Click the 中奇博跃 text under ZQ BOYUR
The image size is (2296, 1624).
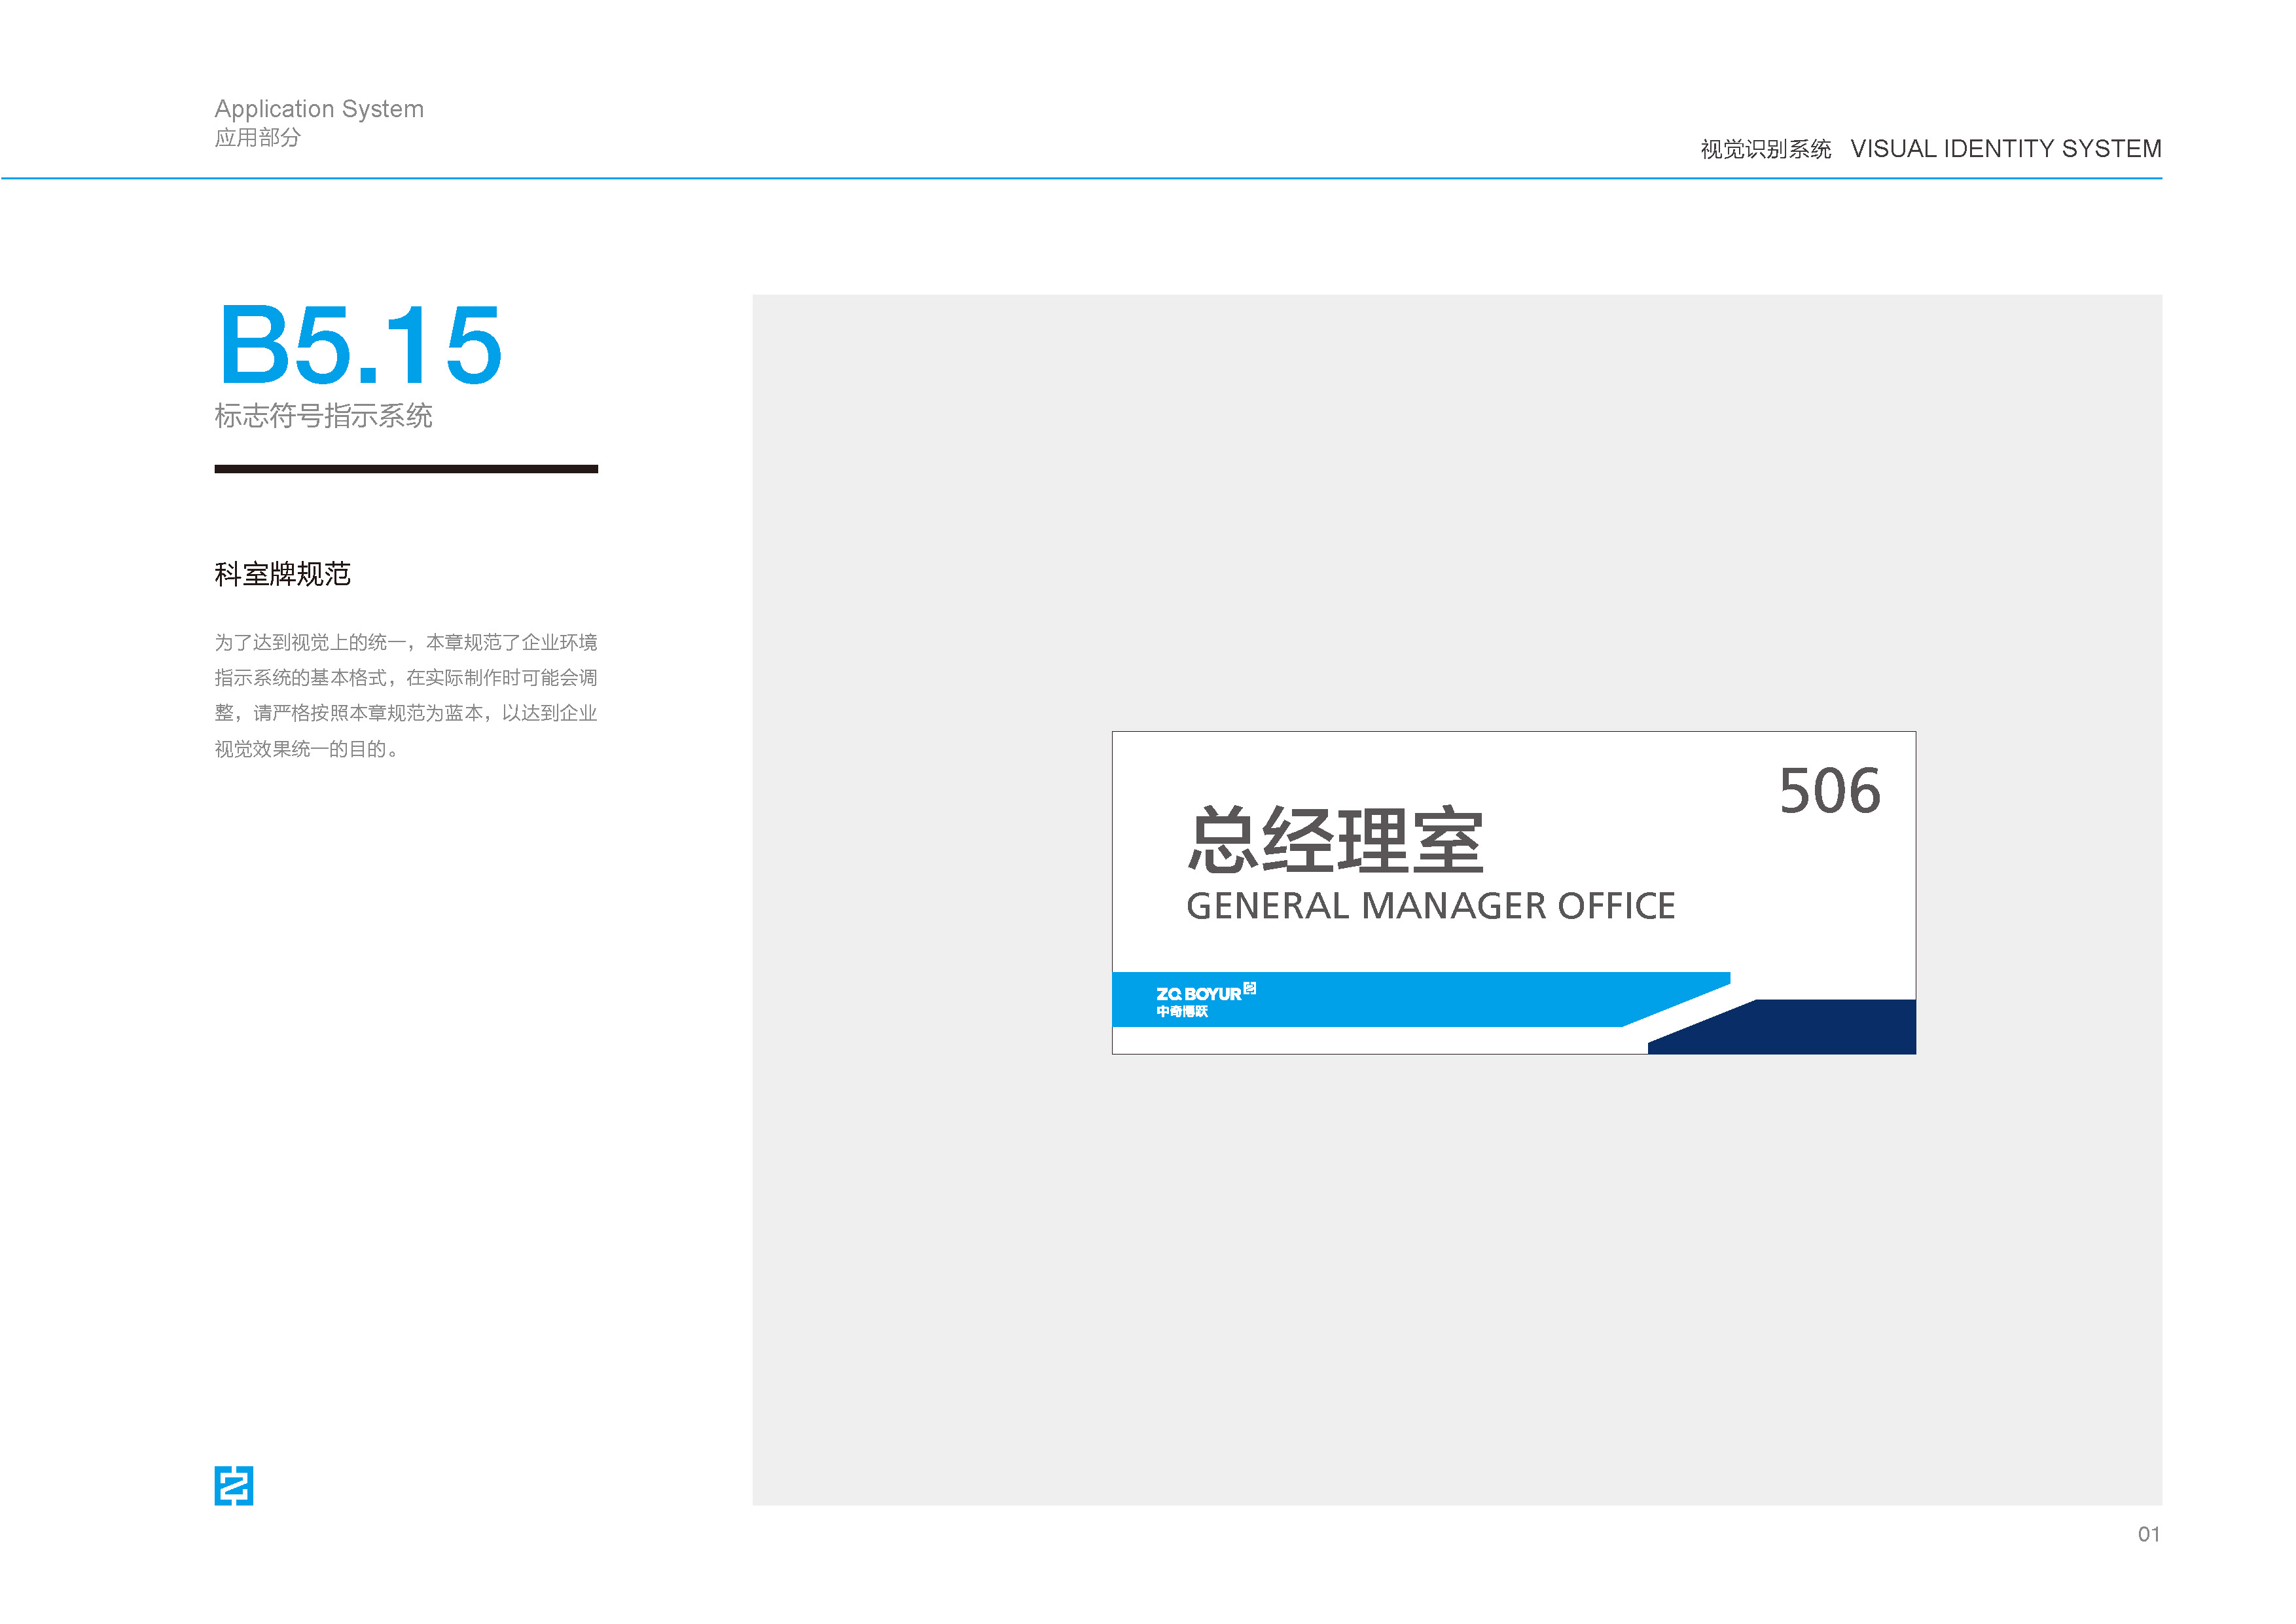pyautogui.click(x=1182, y=1012)
